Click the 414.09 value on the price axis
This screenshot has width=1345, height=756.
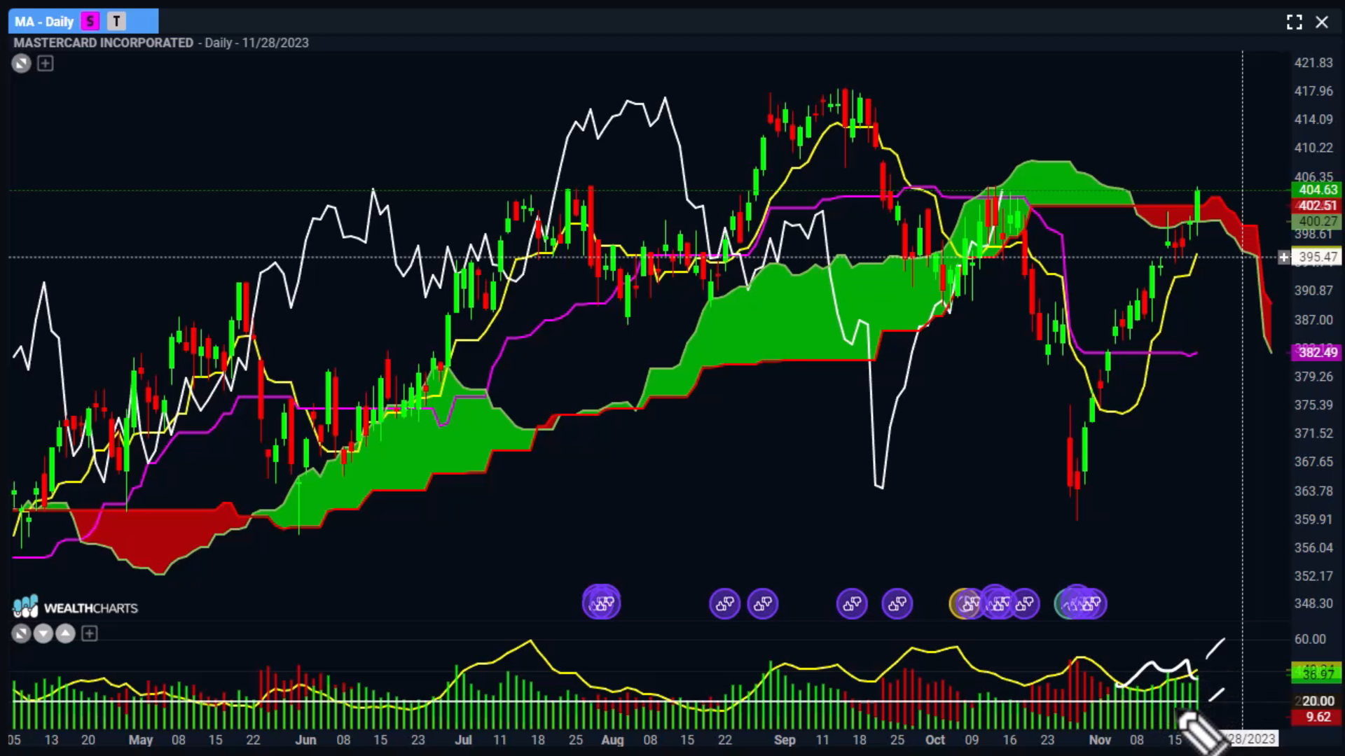(x=1313, y=119)
